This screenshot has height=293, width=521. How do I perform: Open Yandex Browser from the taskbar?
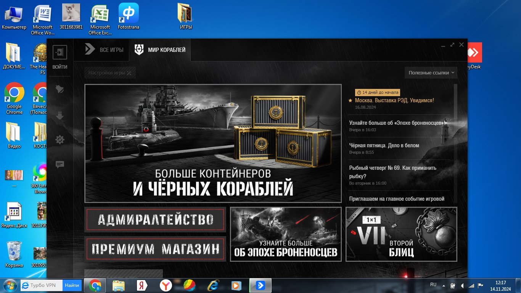(166, 285)
